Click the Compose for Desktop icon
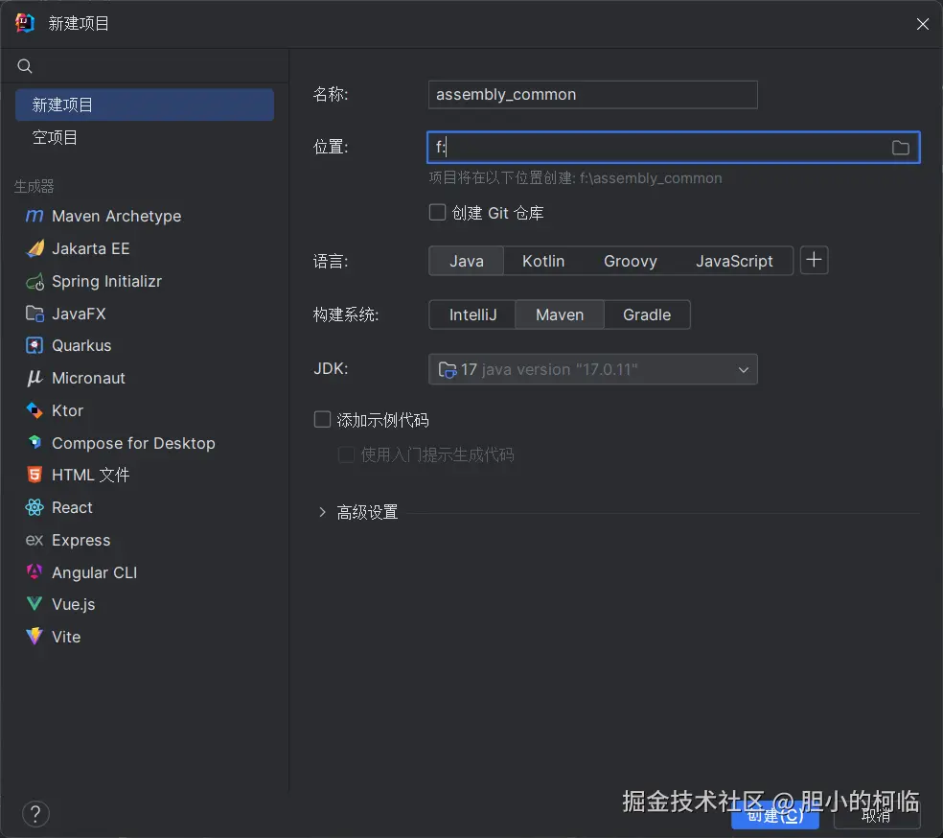The width and height of the screenshot is (943, 838). pos(34,443)
